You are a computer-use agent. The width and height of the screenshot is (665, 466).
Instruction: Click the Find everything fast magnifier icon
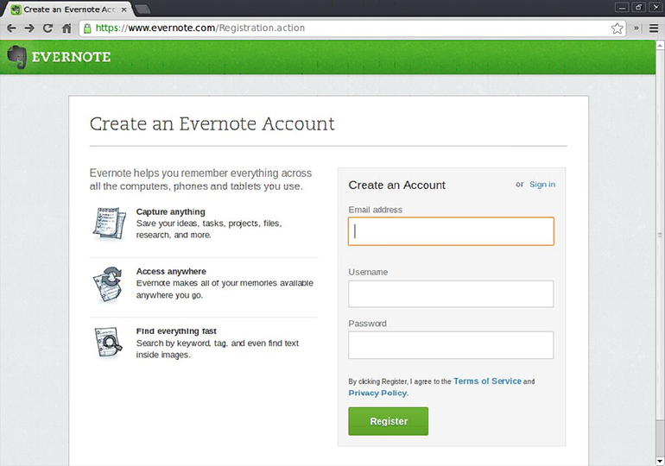coord(109,343)
